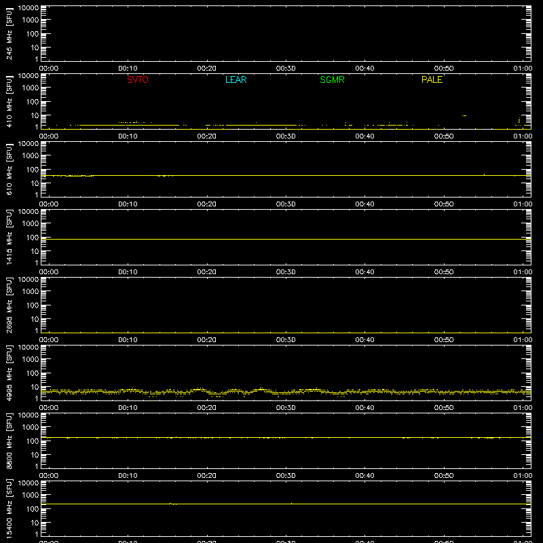Viewport: 543px width, 543px height.
Task: Click the 10000 y-axis value of 245 MHz plot
Action: [29, 8]
